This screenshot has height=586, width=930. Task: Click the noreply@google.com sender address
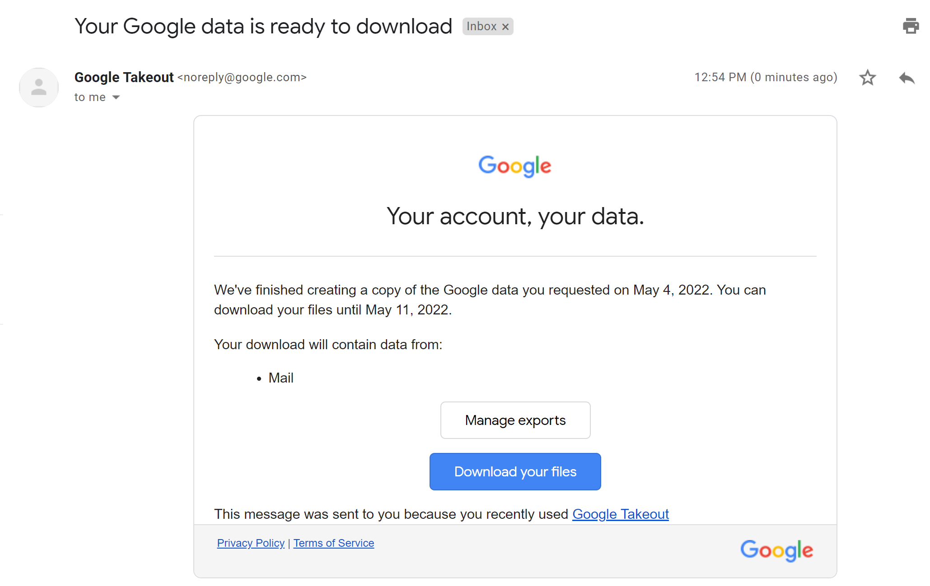[242, 77]
